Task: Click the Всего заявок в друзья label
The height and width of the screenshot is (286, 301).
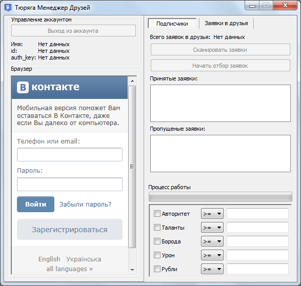Action: pos(180,37)
